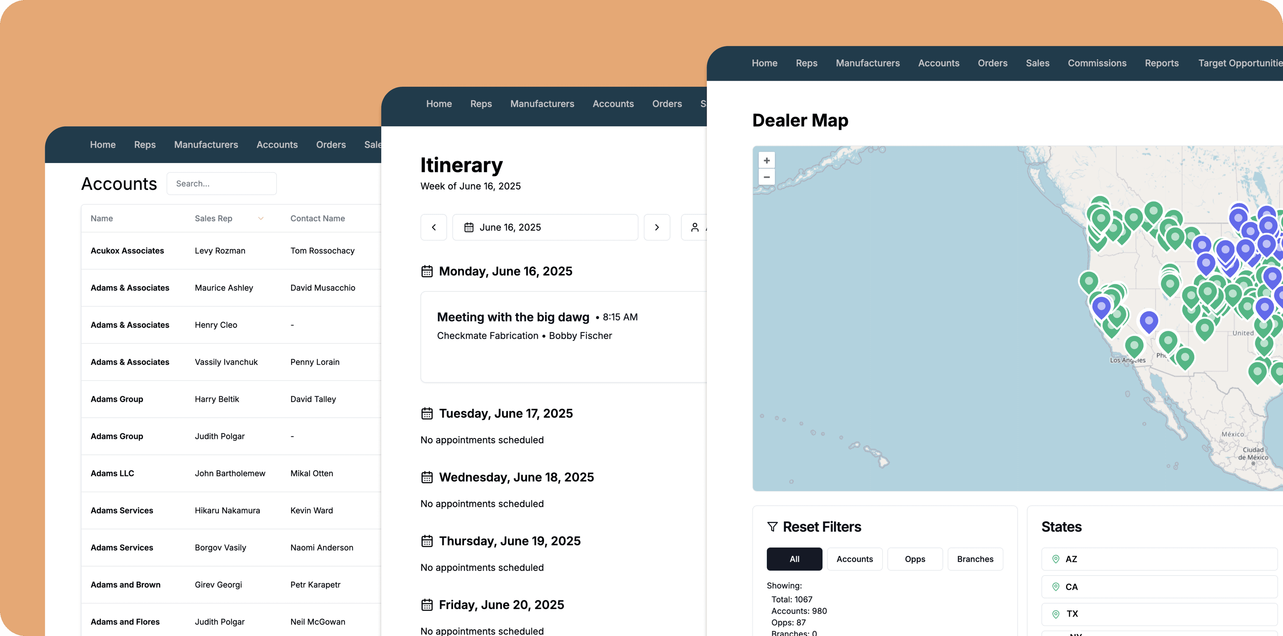Click the map pin icon next to TX

point(1055,614)
